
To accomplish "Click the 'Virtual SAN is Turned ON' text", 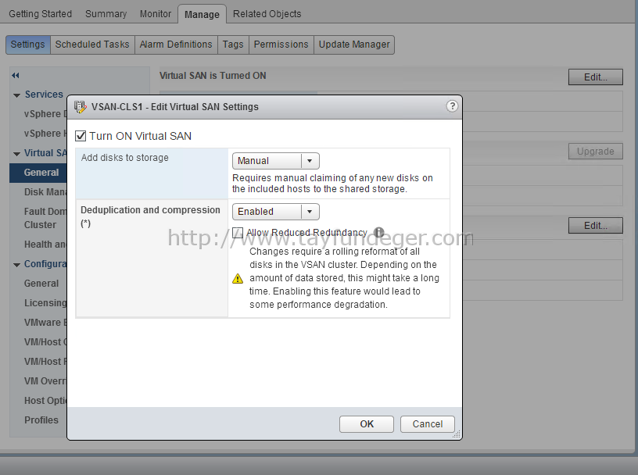I will (x=213, y=76).
